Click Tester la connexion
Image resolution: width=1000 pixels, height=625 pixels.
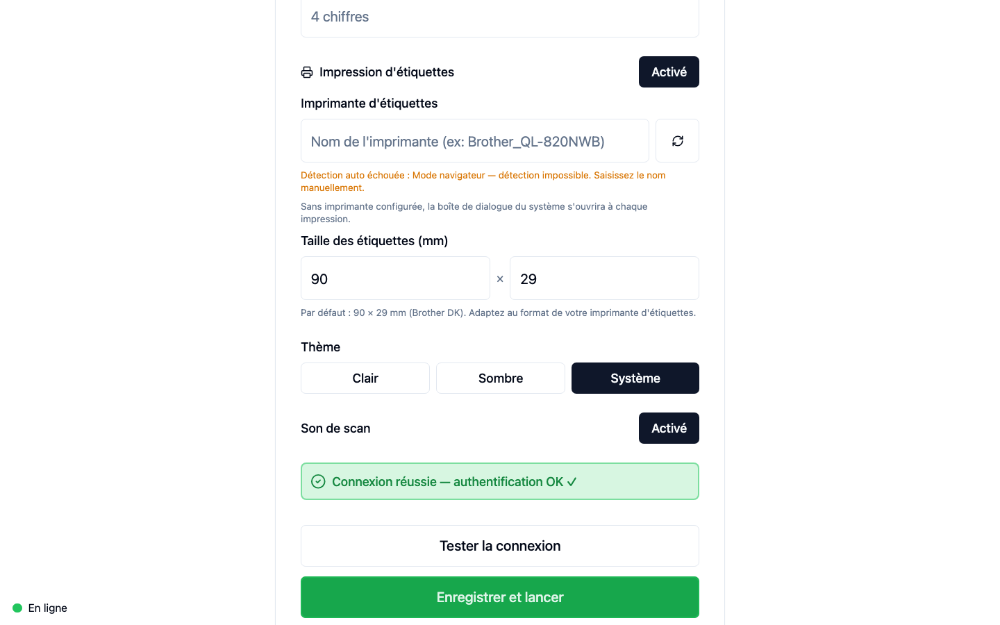click(x=500, y=546)
